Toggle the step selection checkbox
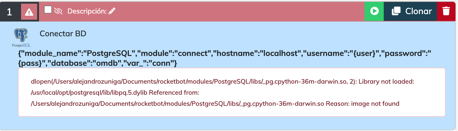This screenshot has width=458, height=131. point(48,10)
